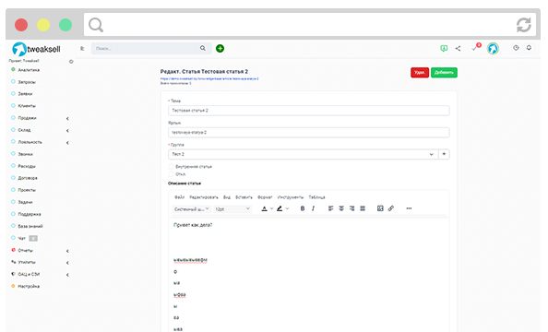Check the Откл. checkbox
Screen dimensions: 548x332
tap(171, 174)
